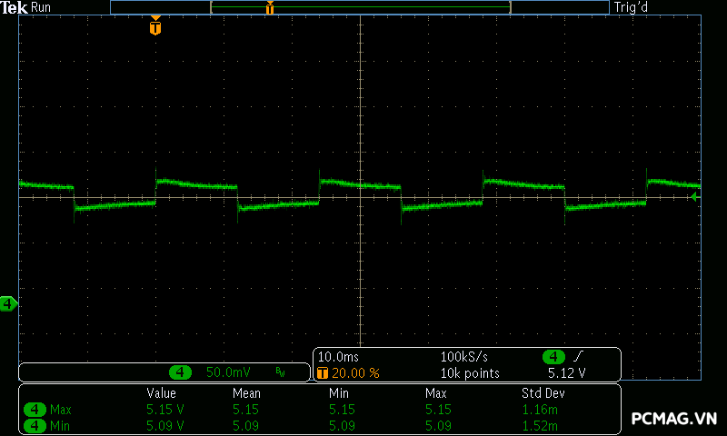Click the channel 4 badge in trigger readout
Viewport: 727px width, 436px height.
click(553, 357)
